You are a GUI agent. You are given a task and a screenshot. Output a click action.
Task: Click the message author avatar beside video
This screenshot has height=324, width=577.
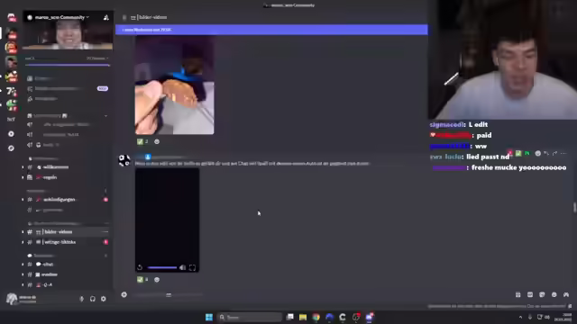[x=124, y=160]
